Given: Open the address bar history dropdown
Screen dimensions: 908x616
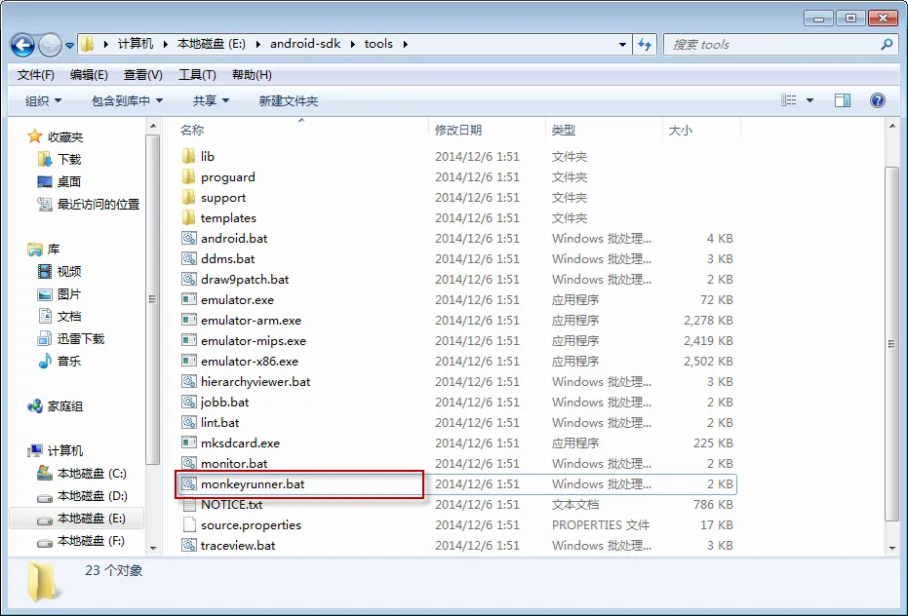Looking at the screenshot, I should (x=622, y=44).
